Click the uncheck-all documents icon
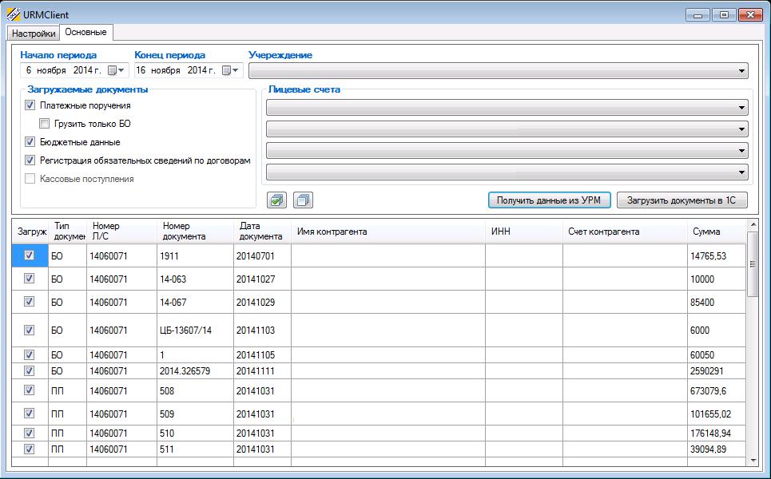This screenshot has width=771, height=479. tap(303, 200)
